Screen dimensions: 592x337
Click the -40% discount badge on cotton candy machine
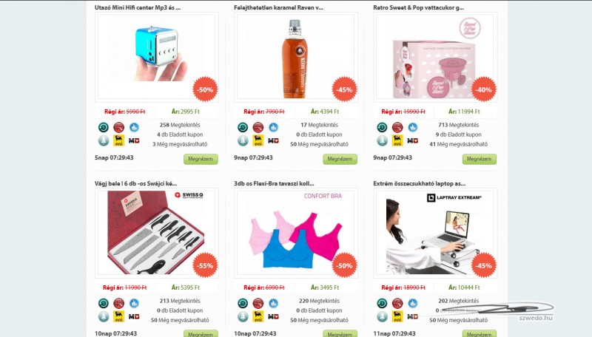point(484,89)
